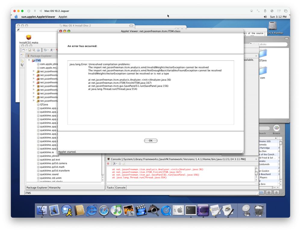Image resolution: width=301 pixels, height=232 pixels.
Task: Open the @ spring website Dock icon
Action: point(246,210)
